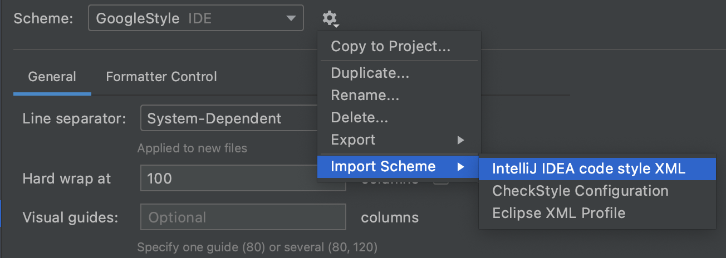Open the Formatter Control tab
This screenshot has height=258, width=726.
161,77
